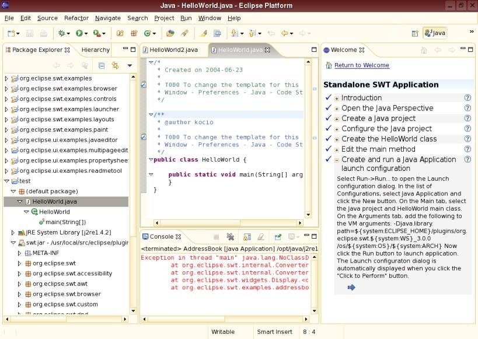Collapse the test project node
This screenshot has width=478, height=339.
click(x=6, y=181)
